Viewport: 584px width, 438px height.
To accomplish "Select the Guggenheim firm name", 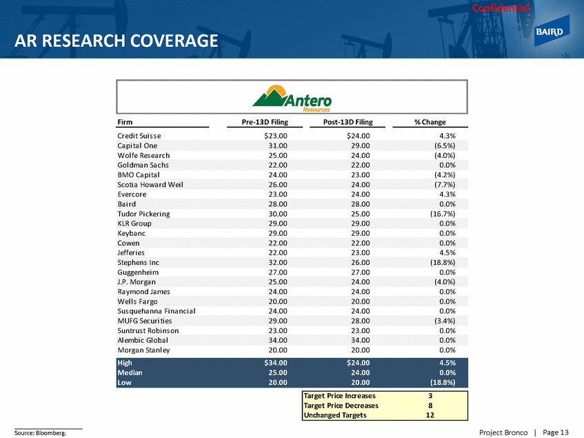I will [x=138, y=272].
